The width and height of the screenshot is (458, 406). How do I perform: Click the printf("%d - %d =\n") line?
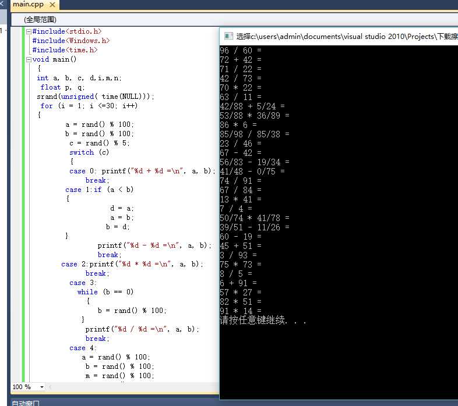coord(154,245)
